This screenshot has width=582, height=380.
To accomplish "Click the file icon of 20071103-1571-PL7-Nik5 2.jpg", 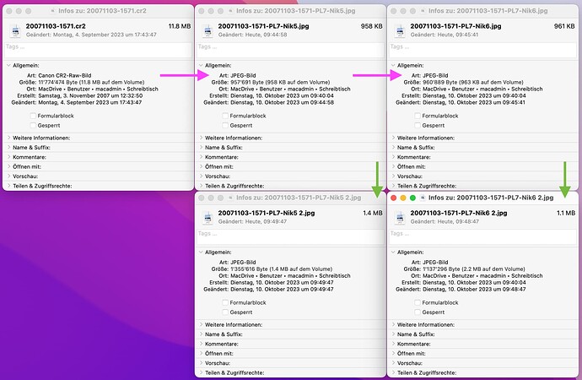I will (207, 217).
